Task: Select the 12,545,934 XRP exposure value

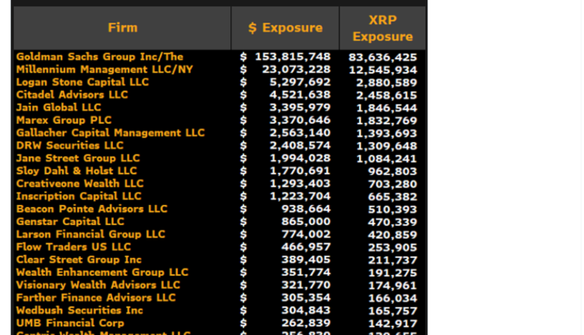Action: click(383, 69)
